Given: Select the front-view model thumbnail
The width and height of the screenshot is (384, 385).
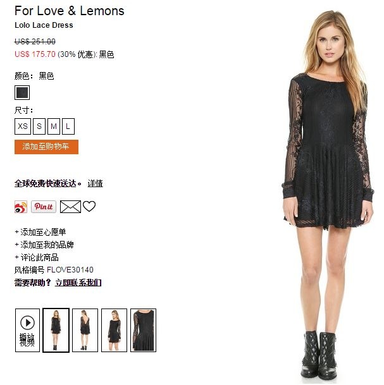Looking at the screenshot, I should [x=56, y=330].
